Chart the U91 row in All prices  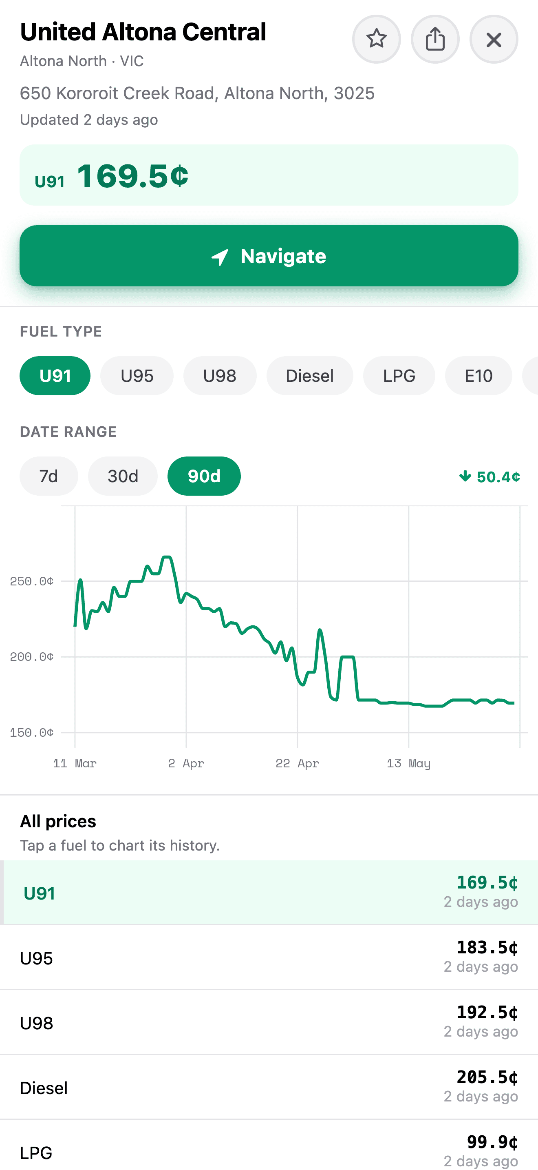[269, 892]
